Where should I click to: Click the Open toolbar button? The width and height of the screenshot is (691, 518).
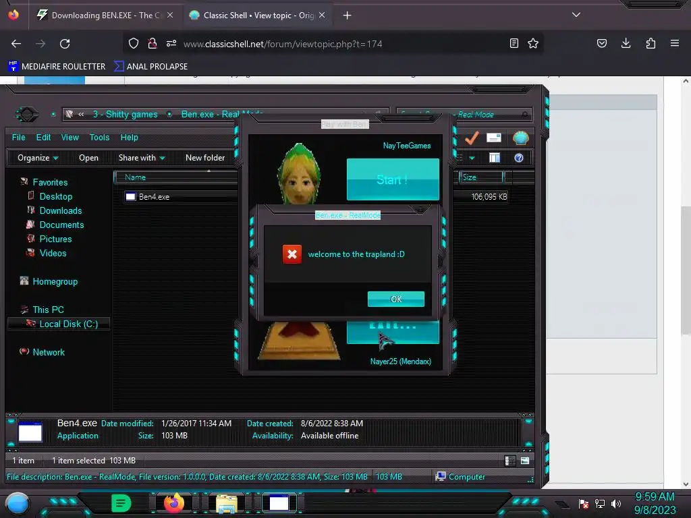88,158
